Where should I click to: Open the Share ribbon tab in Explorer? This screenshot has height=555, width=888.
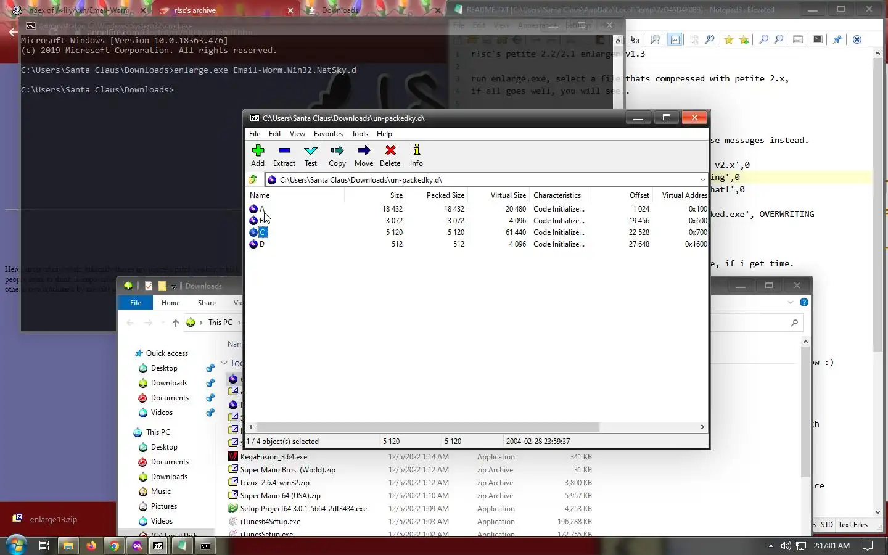click(x=207, y=303)
